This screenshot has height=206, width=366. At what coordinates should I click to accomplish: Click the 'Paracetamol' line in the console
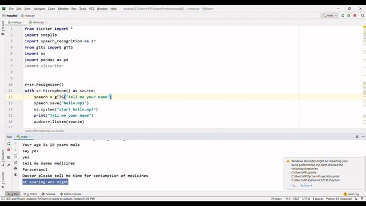pos(35,169)
